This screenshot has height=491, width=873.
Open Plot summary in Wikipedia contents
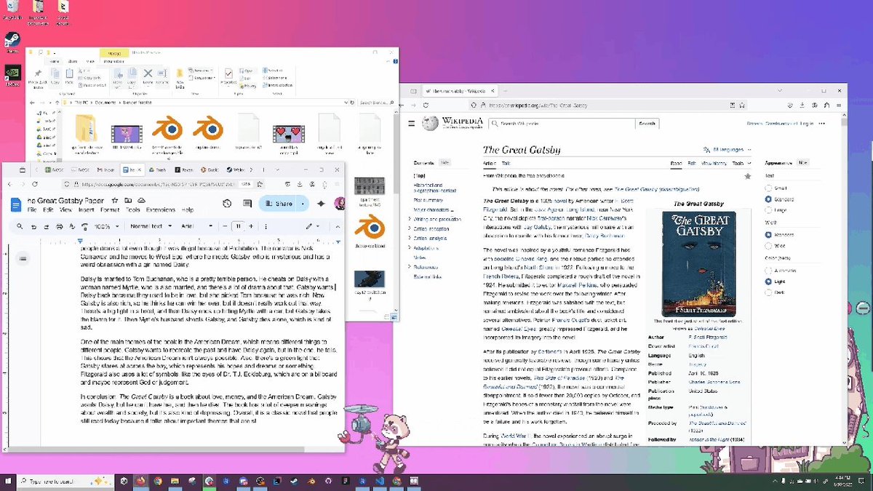pos(428,200)
